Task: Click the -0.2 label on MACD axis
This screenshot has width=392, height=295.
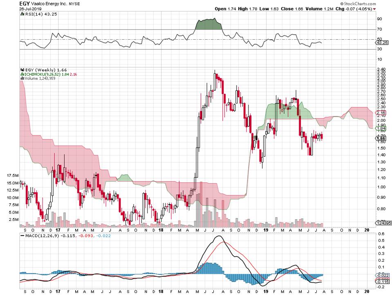Action: point(381,287)
